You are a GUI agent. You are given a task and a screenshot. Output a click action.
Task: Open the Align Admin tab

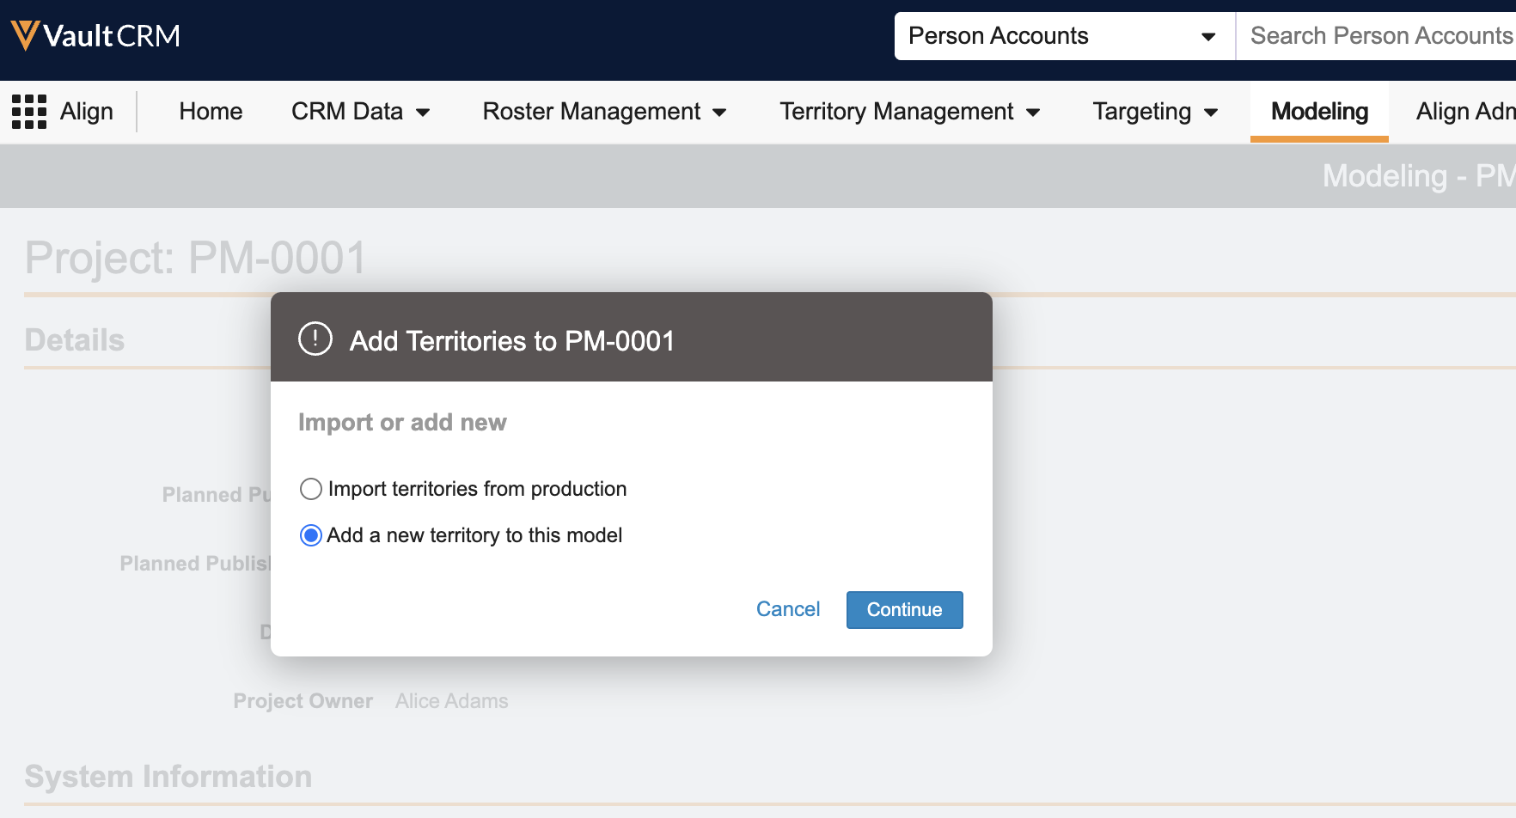[x=1464, y=112]
